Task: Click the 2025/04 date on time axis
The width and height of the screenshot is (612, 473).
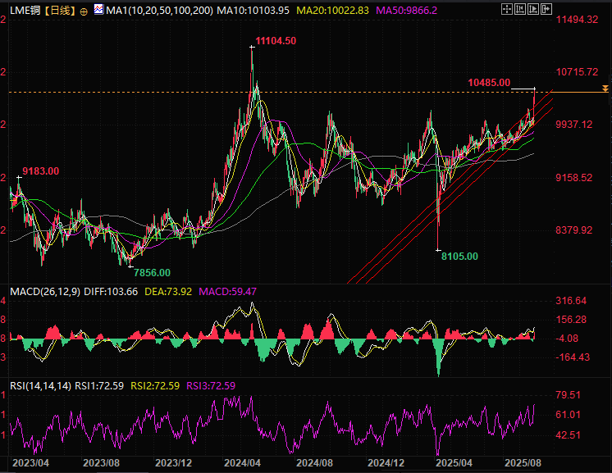Action: point(454,463)
